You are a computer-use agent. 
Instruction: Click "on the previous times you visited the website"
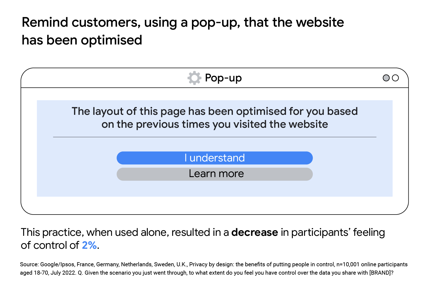tap(215, 125)
